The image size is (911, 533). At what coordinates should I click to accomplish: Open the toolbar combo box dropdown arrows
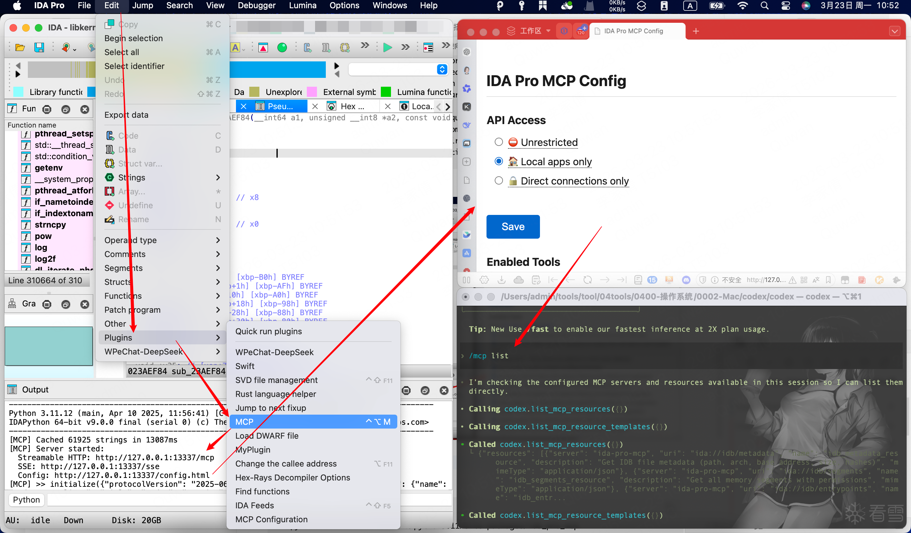point(442,69)
